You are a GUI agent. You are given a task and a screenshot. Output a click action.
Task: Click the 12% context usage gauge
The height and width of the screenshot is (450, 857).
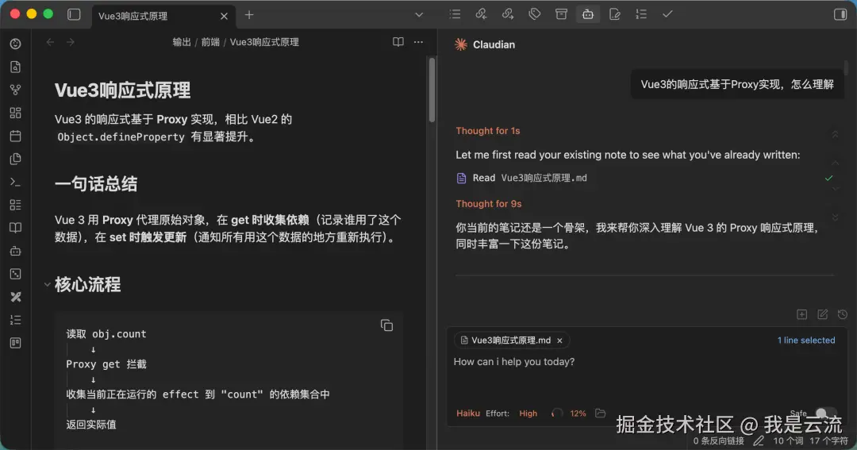pos(569,413)
